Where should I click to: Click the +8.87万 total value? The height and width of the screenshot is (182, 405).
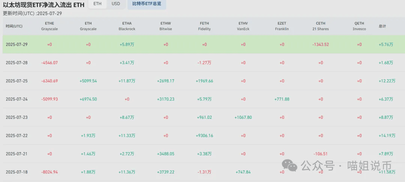click(386, 118)
